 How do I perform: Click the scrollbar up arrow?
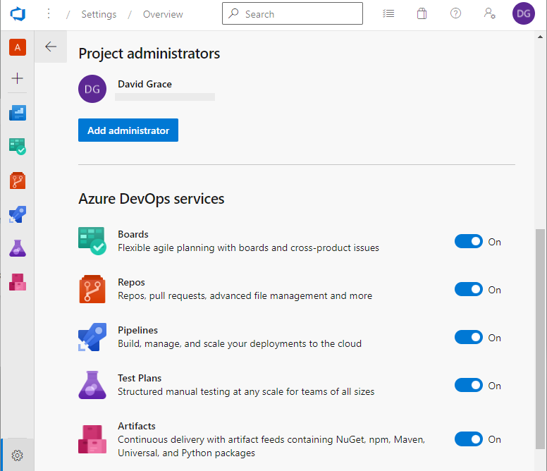coord(540,37)
